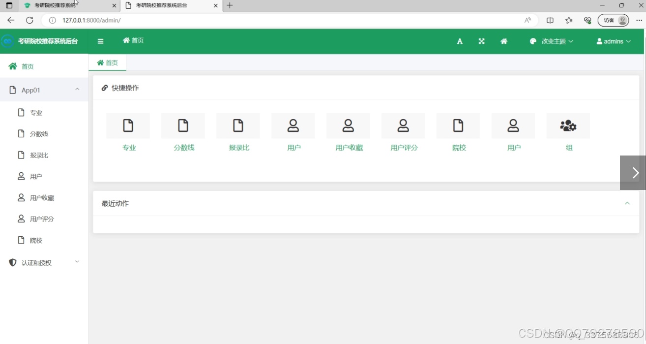This screenshot has width=646, height=344.
Task: Click the browser refresh icon
Action: [x=29, y=20]
